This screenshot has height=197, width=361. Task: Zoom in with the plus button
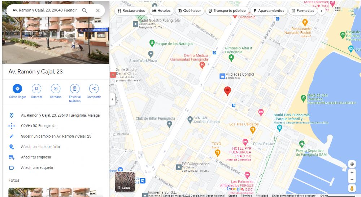coord(352,173)
